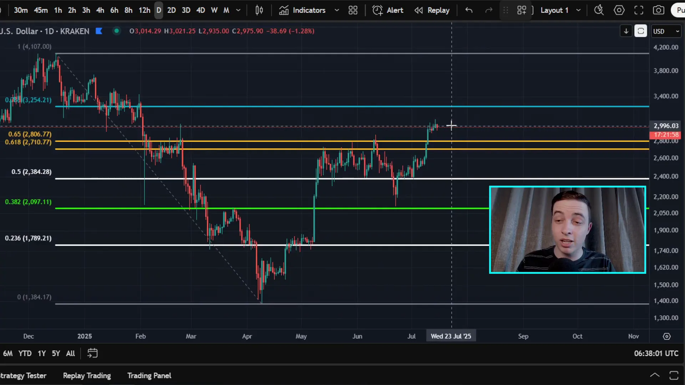Switch to the 2h timeframe

[72, 10]
